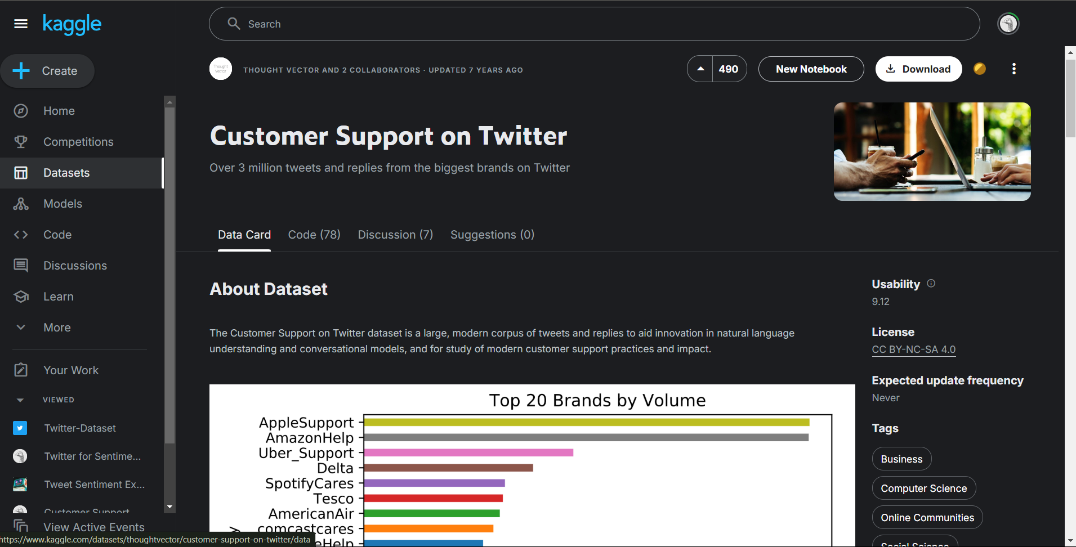Switch to the Code (78) tab
Viewport: 1076px width, 547px height.
click(314, 235)
